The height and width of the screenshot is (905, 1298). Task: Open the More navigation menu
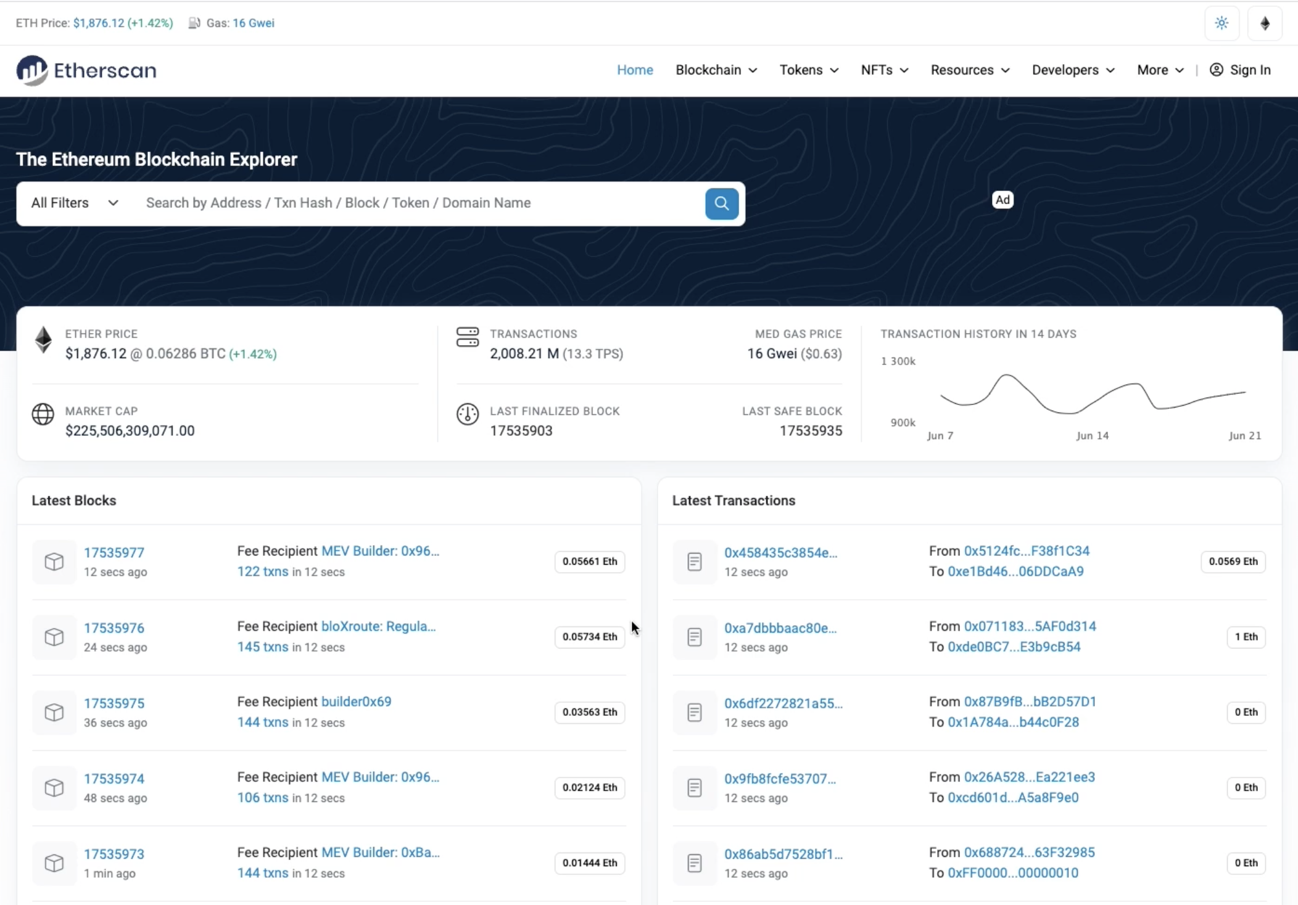point(1159,70)
